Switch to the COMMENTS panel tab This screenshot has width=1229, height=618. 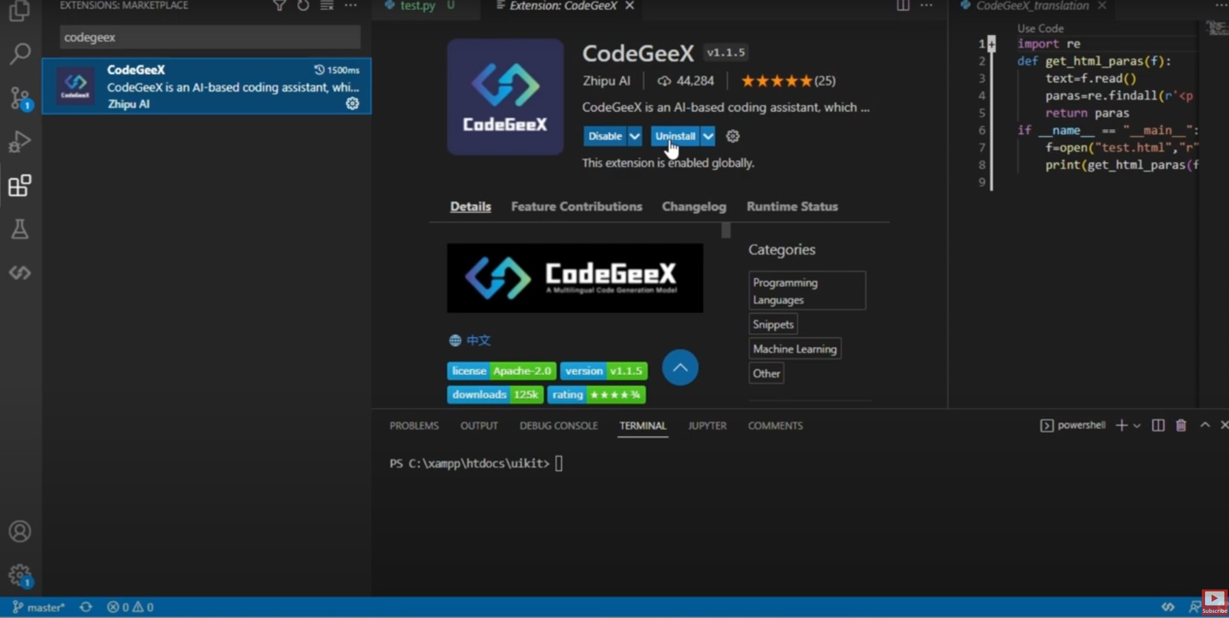(775, 426)
